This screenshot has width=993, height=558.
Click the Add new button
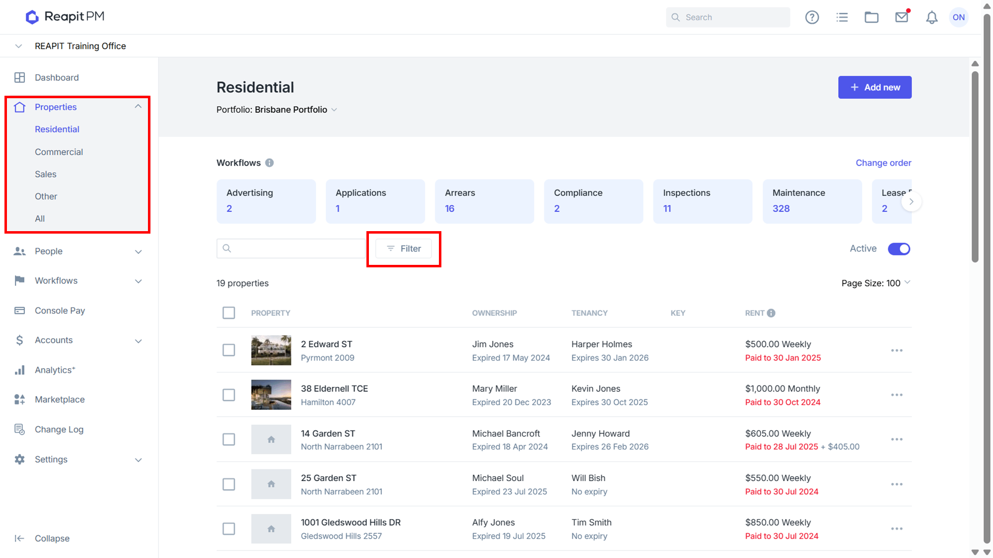[875, 87]
